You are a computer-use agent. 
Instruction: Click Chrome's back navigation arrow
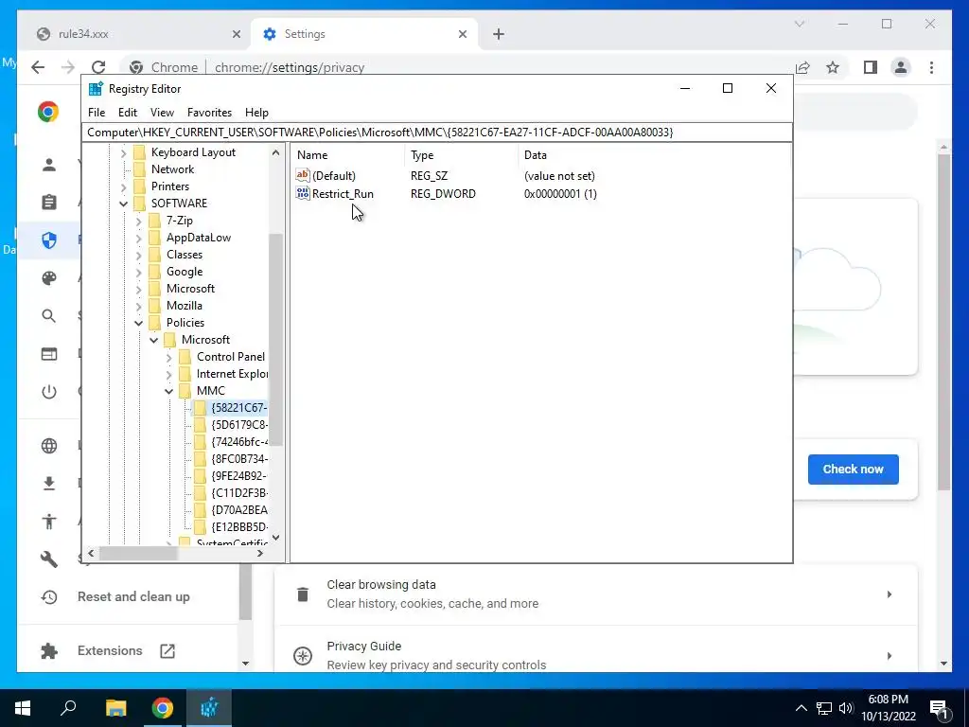(x=38, y=67)
